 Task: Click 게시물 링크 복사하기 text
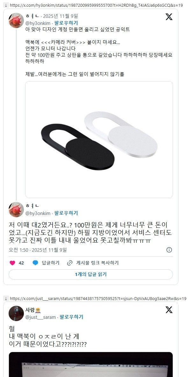(98, 263)
